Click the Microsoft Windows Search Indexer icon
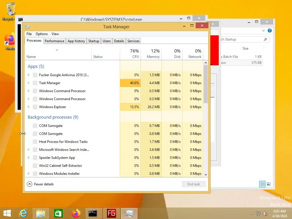Image resolution: width=292 pixels, height=219 pixels. tap(35, 149)
